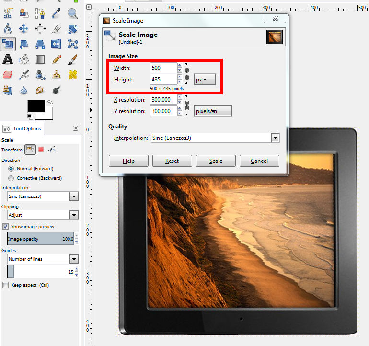Select the Heal tool bandage icon

tap(72, 75)
